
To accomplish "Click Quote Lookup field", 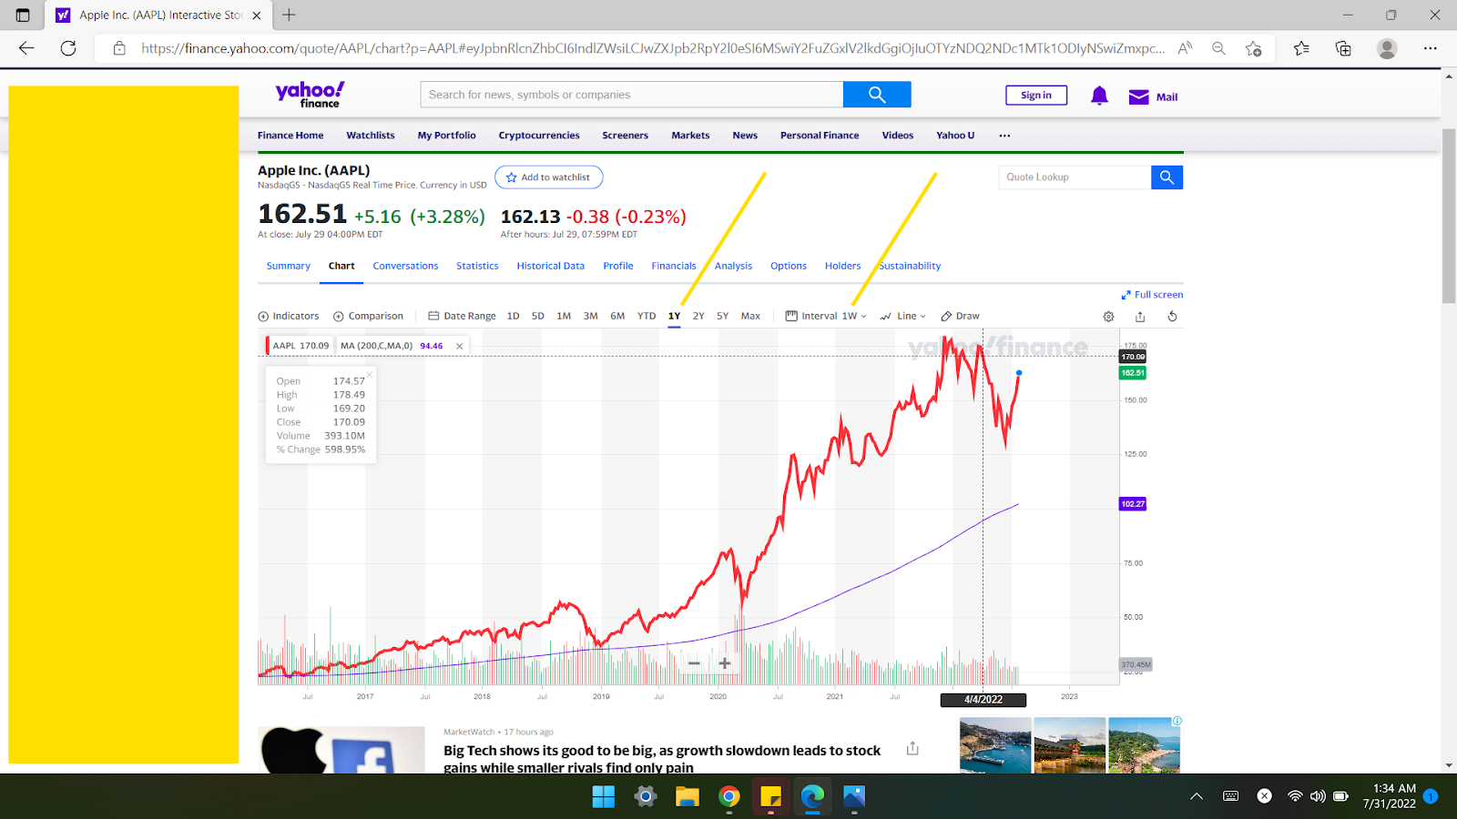I will point(1075,177).
